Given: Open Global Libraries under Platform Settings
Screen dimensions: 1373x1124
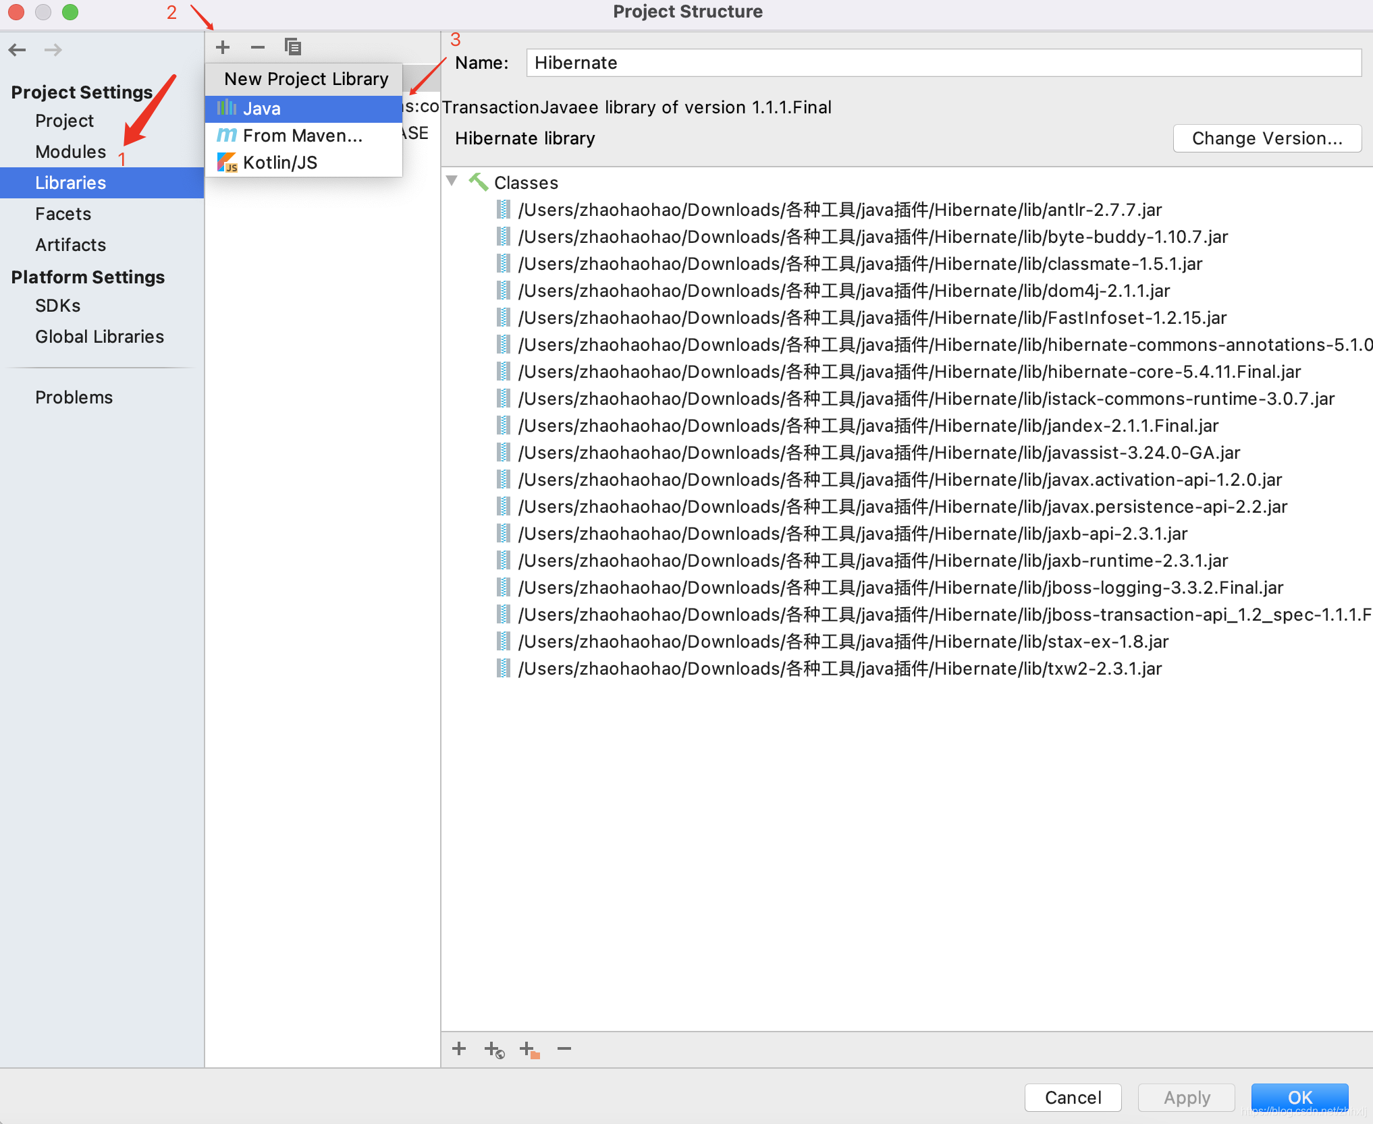Looking at the screenshot, I should coord(99,337).
